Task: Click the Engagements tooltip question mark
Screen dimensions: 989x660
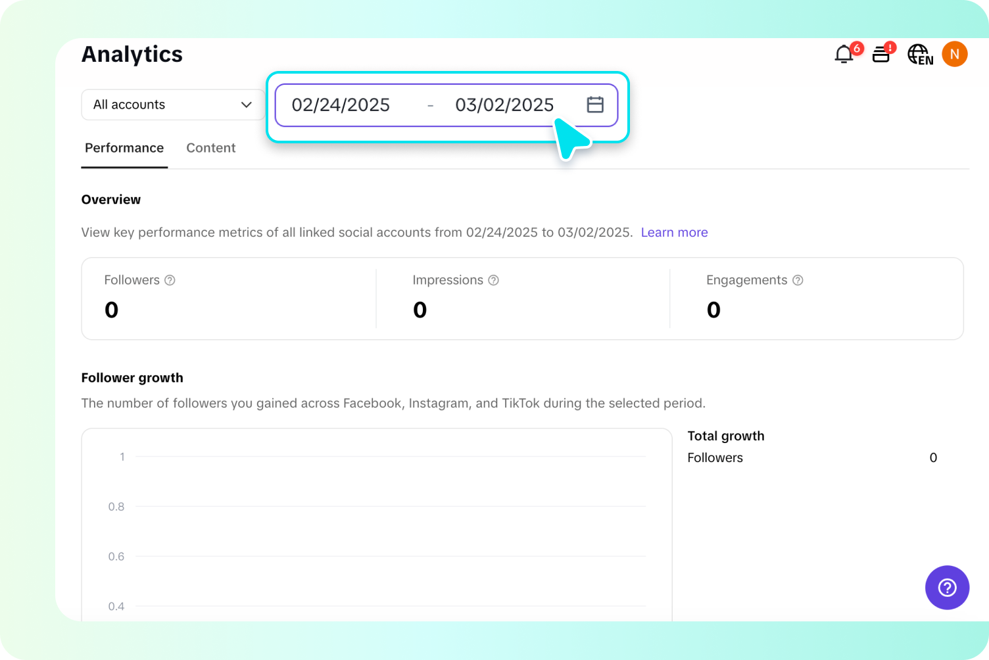Action: tap(798, 280)
